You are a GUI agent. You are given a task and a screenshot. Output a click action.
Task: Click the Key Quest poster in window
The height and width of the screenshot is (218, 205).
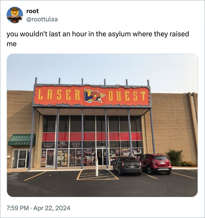(x=63, y=145)
